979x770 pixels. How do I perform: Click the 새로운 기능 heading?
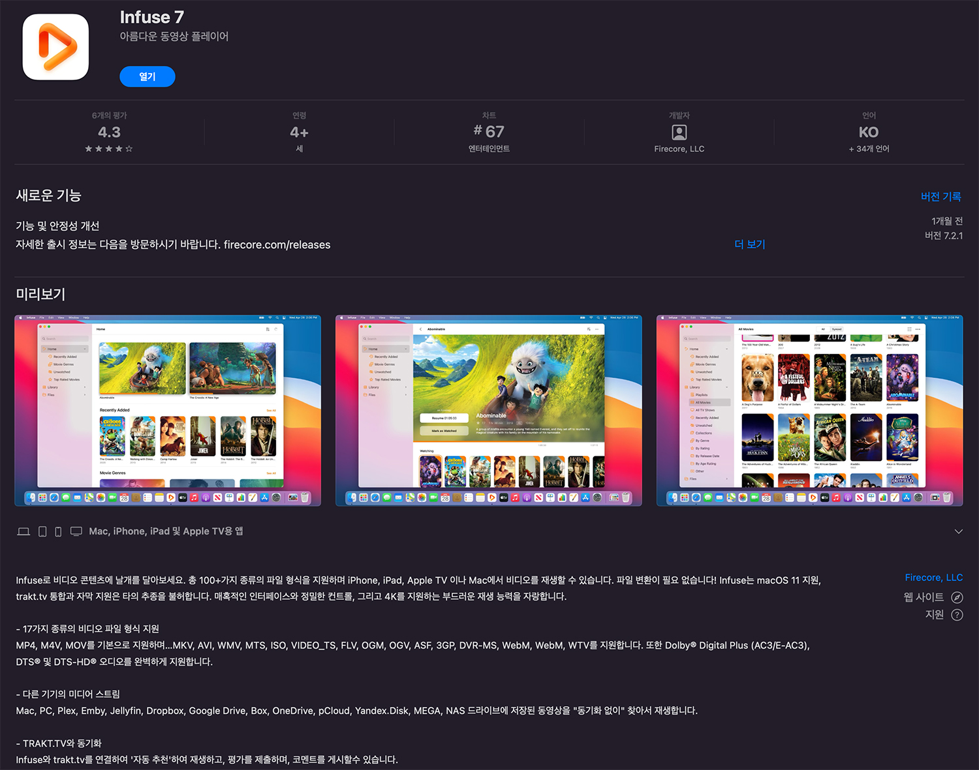pos(48,196)
